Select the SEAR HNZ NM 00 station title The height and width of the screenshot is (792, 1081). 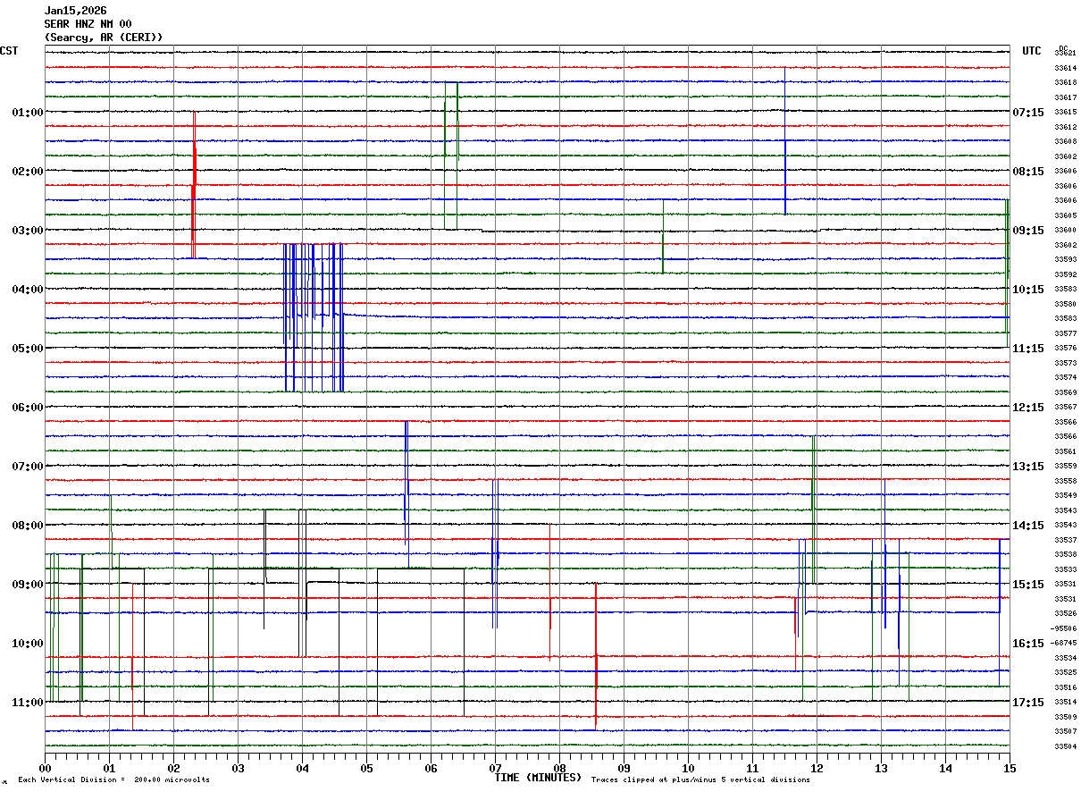[88, 24]
